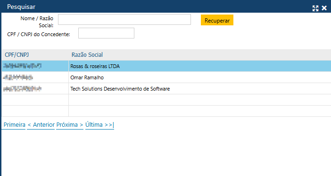Select the Rosas & roseiras LTDA row
Screen dimensions: 331x176
[x=166, y=66]
